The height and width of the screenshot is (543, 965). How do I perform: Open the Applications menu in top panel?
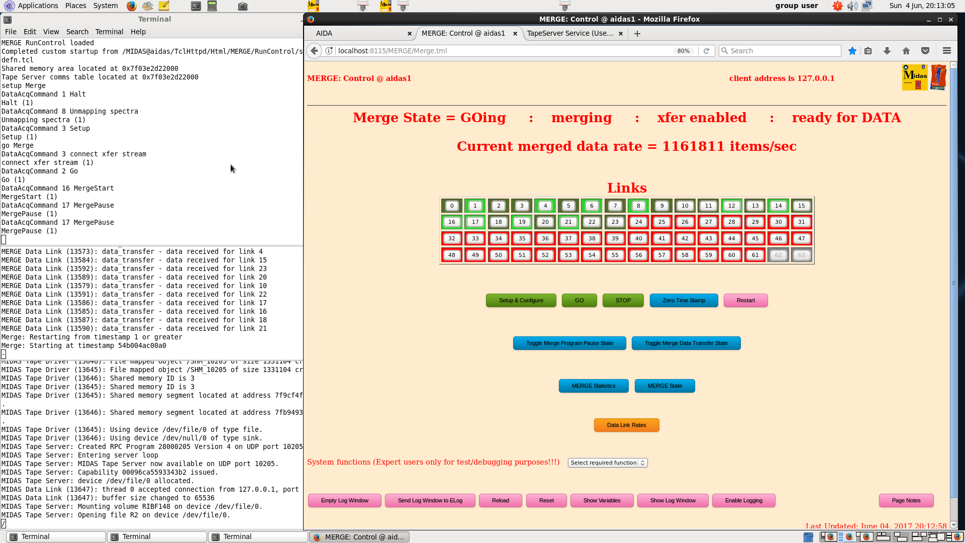[38, 6]
